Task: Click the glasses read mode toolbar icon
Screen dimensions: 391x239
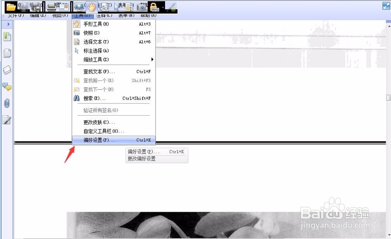Action: (104, 7)
